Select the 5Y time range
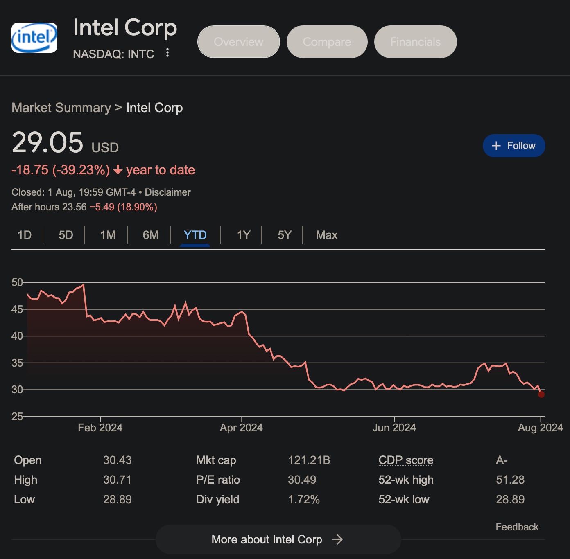The image size is (570, 559). 285,235
